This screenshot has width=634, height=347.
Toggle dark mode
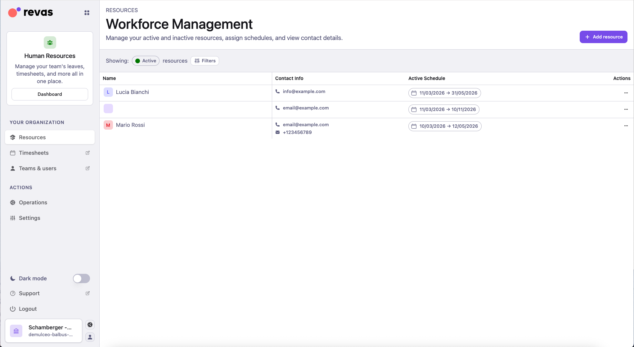pos(81,278)
